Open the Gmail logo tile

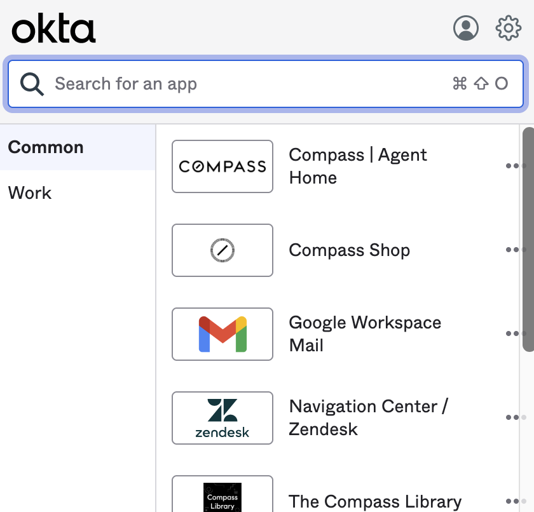[x=222, y=334]
